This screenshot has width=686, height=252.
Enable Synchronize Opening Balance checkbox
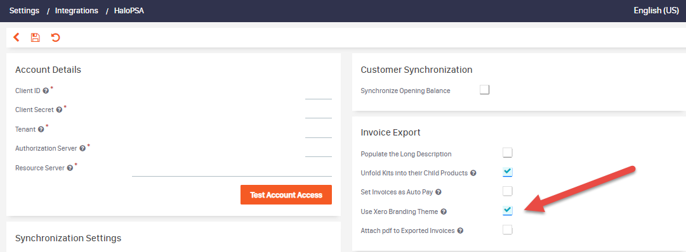click(x=484, y=90)
